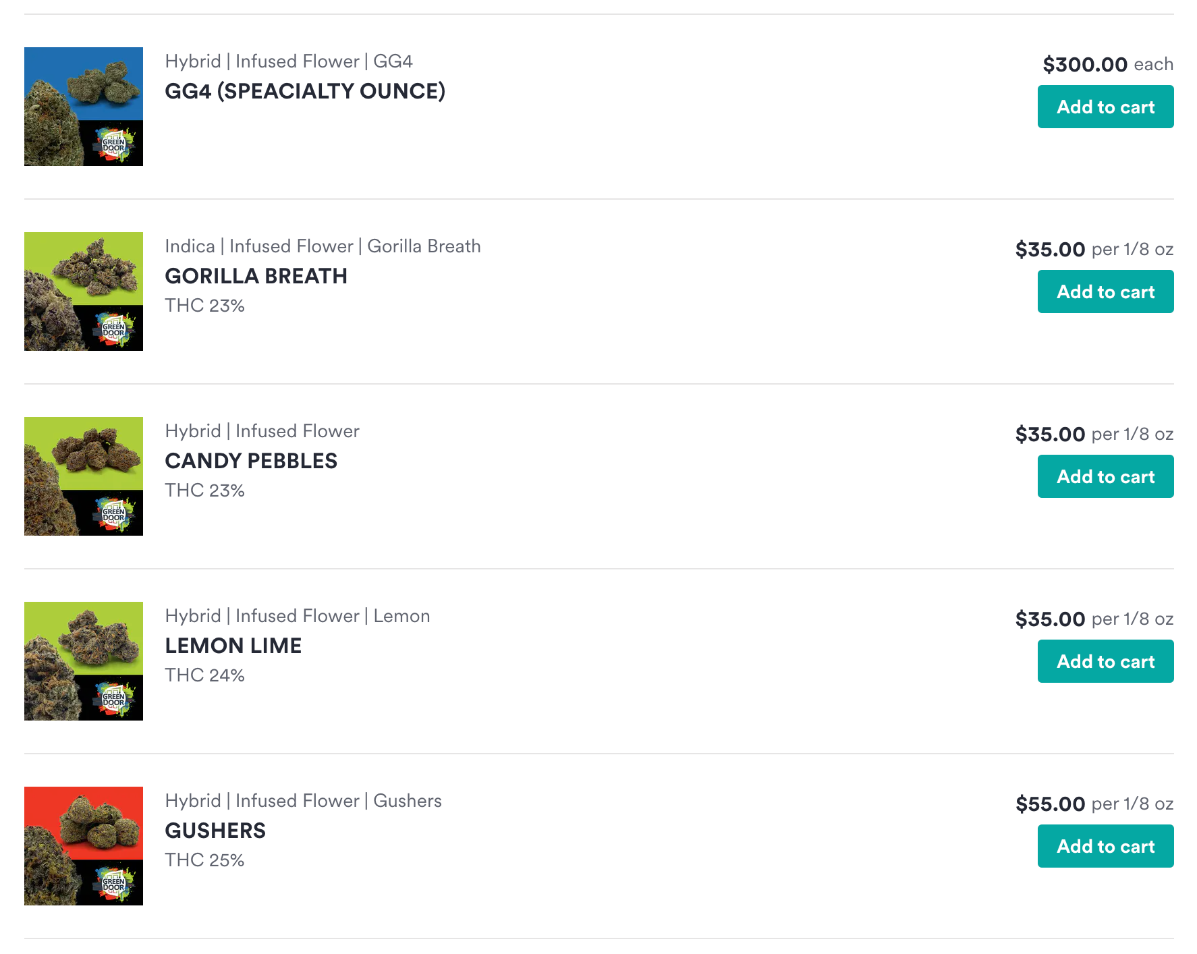Click the CANDY PEBBLES product title
The image size is (1197, 954).
click(251, 461)
